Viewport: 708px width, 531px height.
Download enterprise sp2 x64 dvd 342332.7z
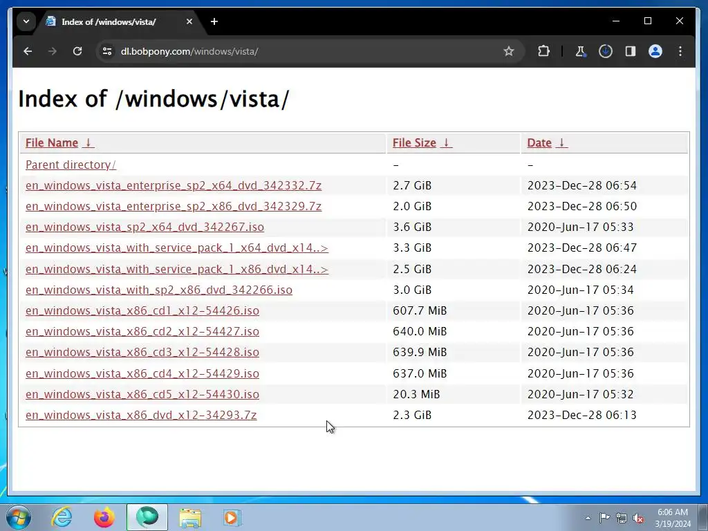pyautogui.click(x=174, y=185)
